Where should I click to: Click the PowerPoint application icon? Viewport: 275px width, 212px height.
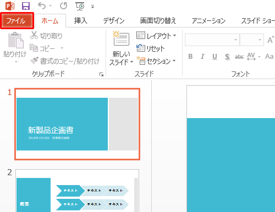coord(10,6)
